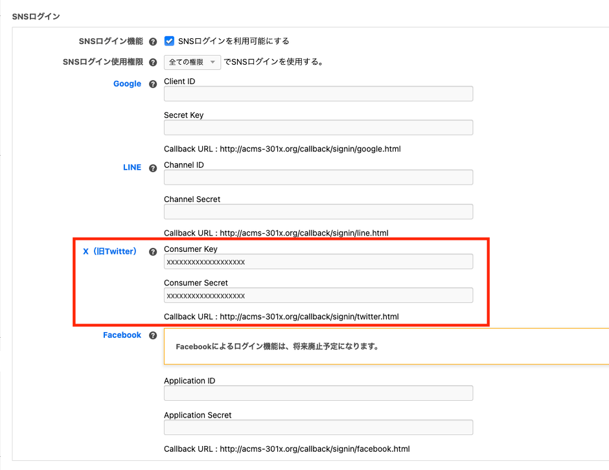Click the Google section help icon

click(153, 84)
